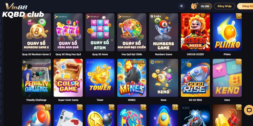The image size is (253, 126).
Task: Open the Go Go Rise rocket game
Action: 195,78
